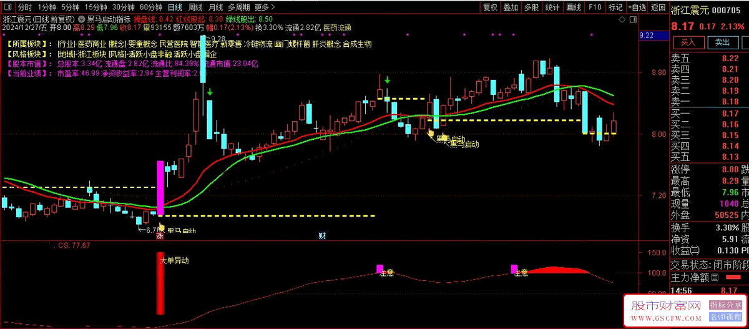The image size is (749, 329).
Task: Expand the 更多 periods menu
Action: pos(265,7)
